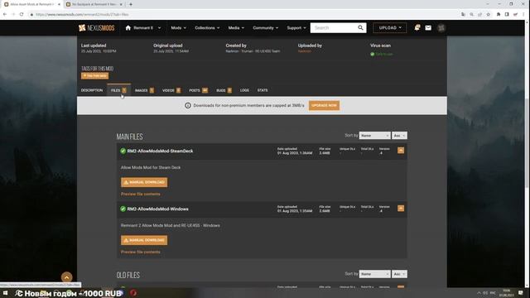The image size is (530, 298).
Task: Click the green check on Windows file
Action: click(x=123, y=209)
